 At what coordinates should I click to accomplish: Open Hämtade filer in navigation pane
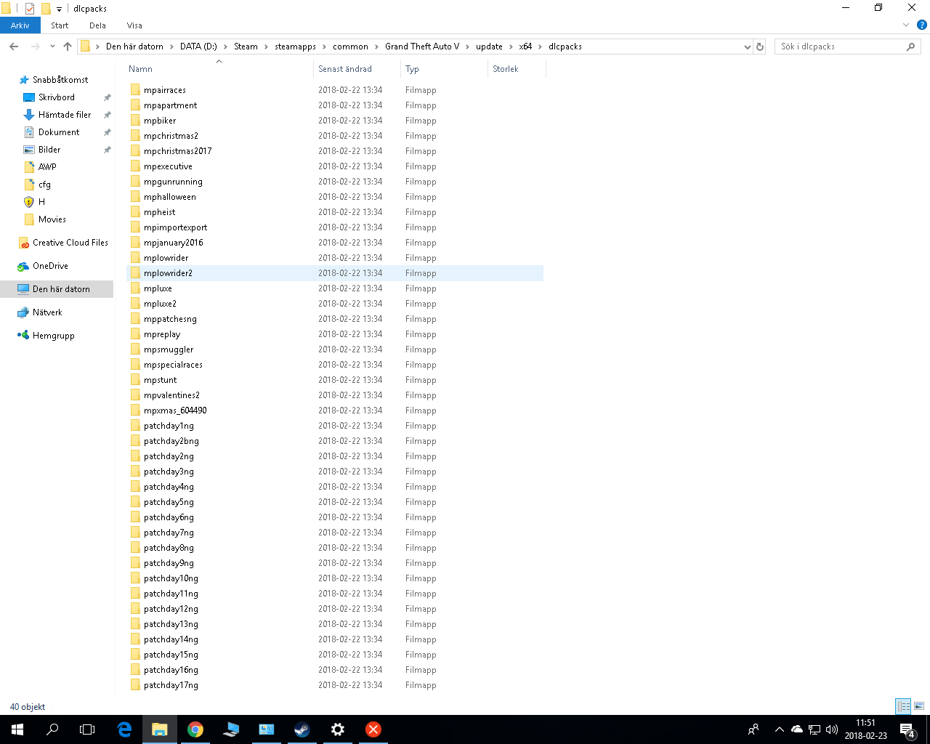(65, 115)
